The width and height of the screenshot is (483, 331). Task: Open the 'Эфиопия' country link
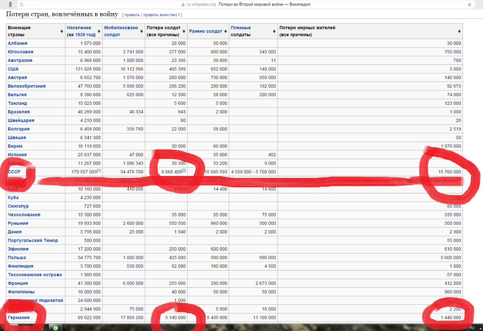click(x=17, y=249)
